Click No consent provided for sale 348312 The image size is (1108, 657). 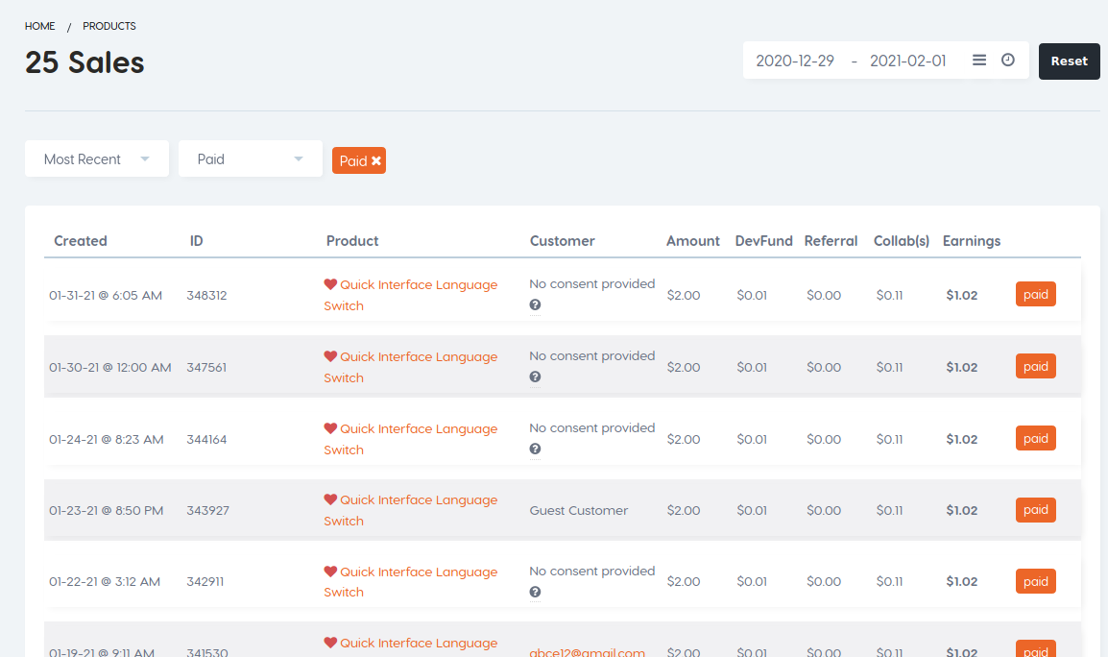tap(592, 284)
